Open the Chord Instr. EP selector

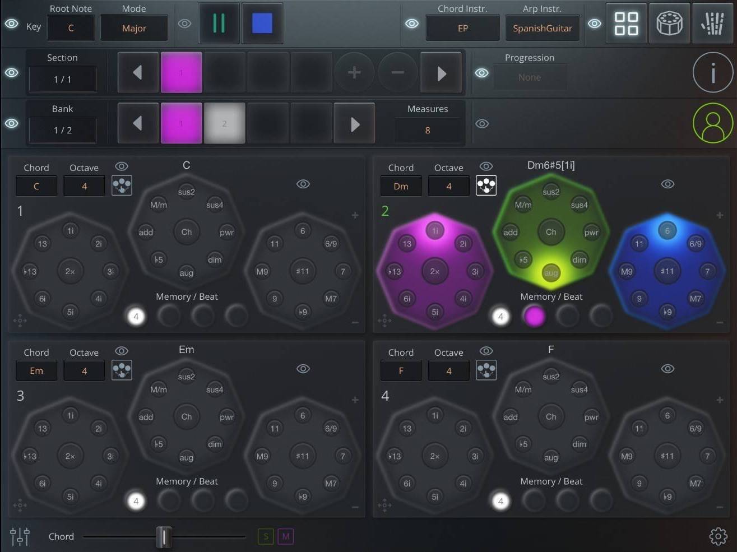[463, 27]
